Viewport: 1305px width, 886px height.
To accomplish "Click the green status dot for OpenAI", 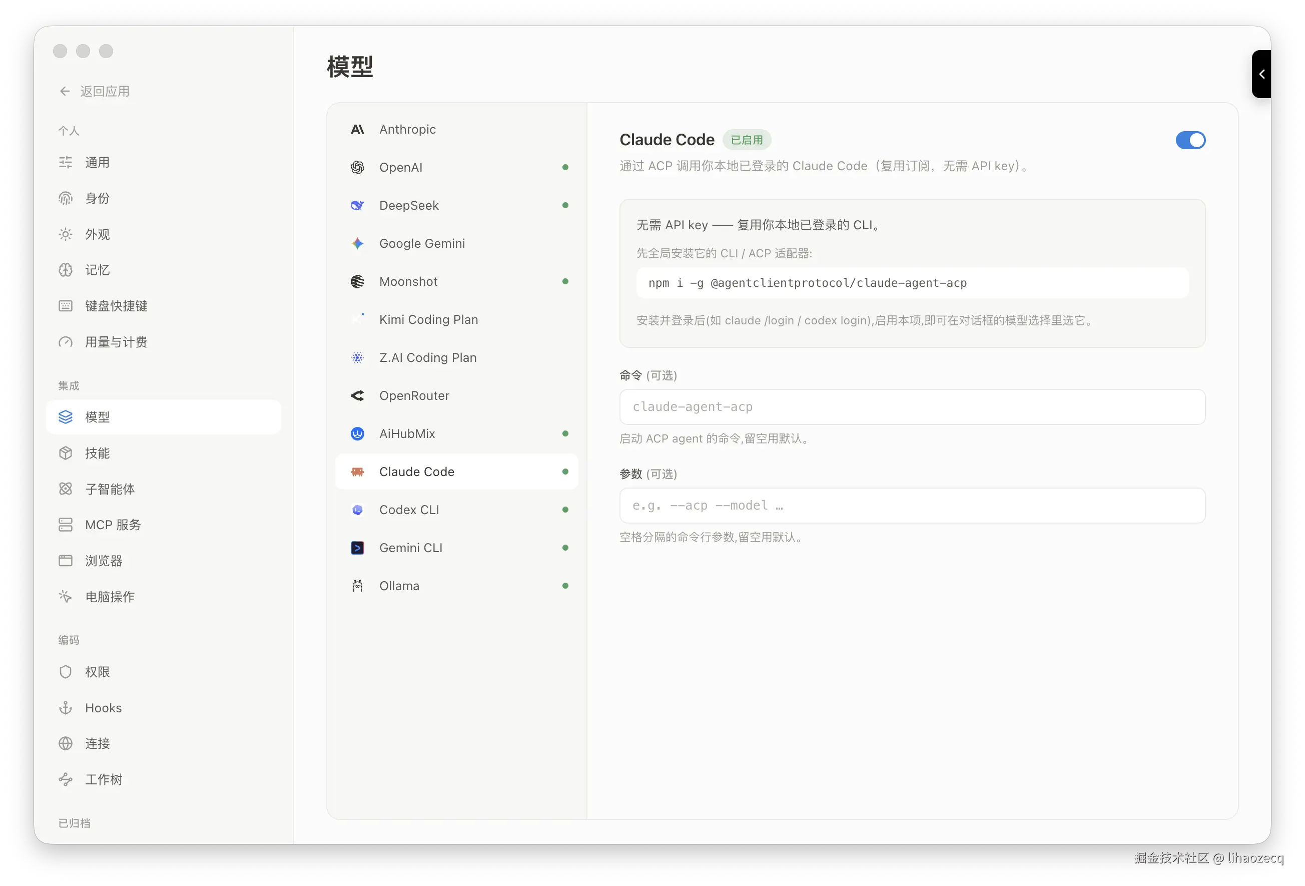I will (565, 167).
